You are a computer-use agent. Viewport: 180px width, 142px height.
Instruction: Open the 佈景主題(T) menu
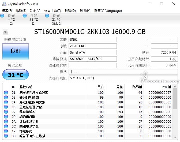(52, 11)
